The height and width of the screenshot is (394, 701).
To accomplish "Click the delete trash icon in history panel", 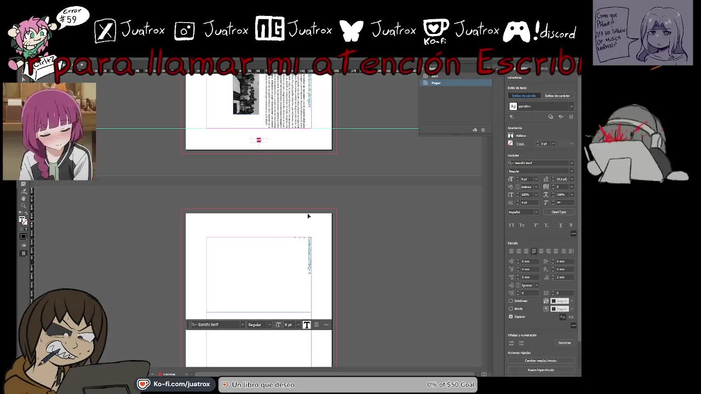I will (483, 130).
